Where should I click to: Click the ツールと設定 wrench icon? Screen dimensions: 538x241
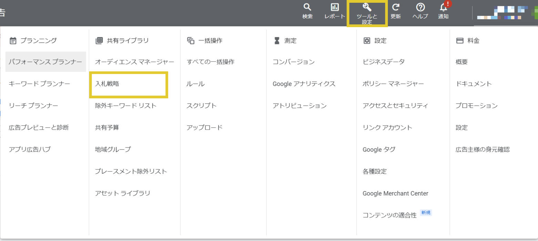367,7
